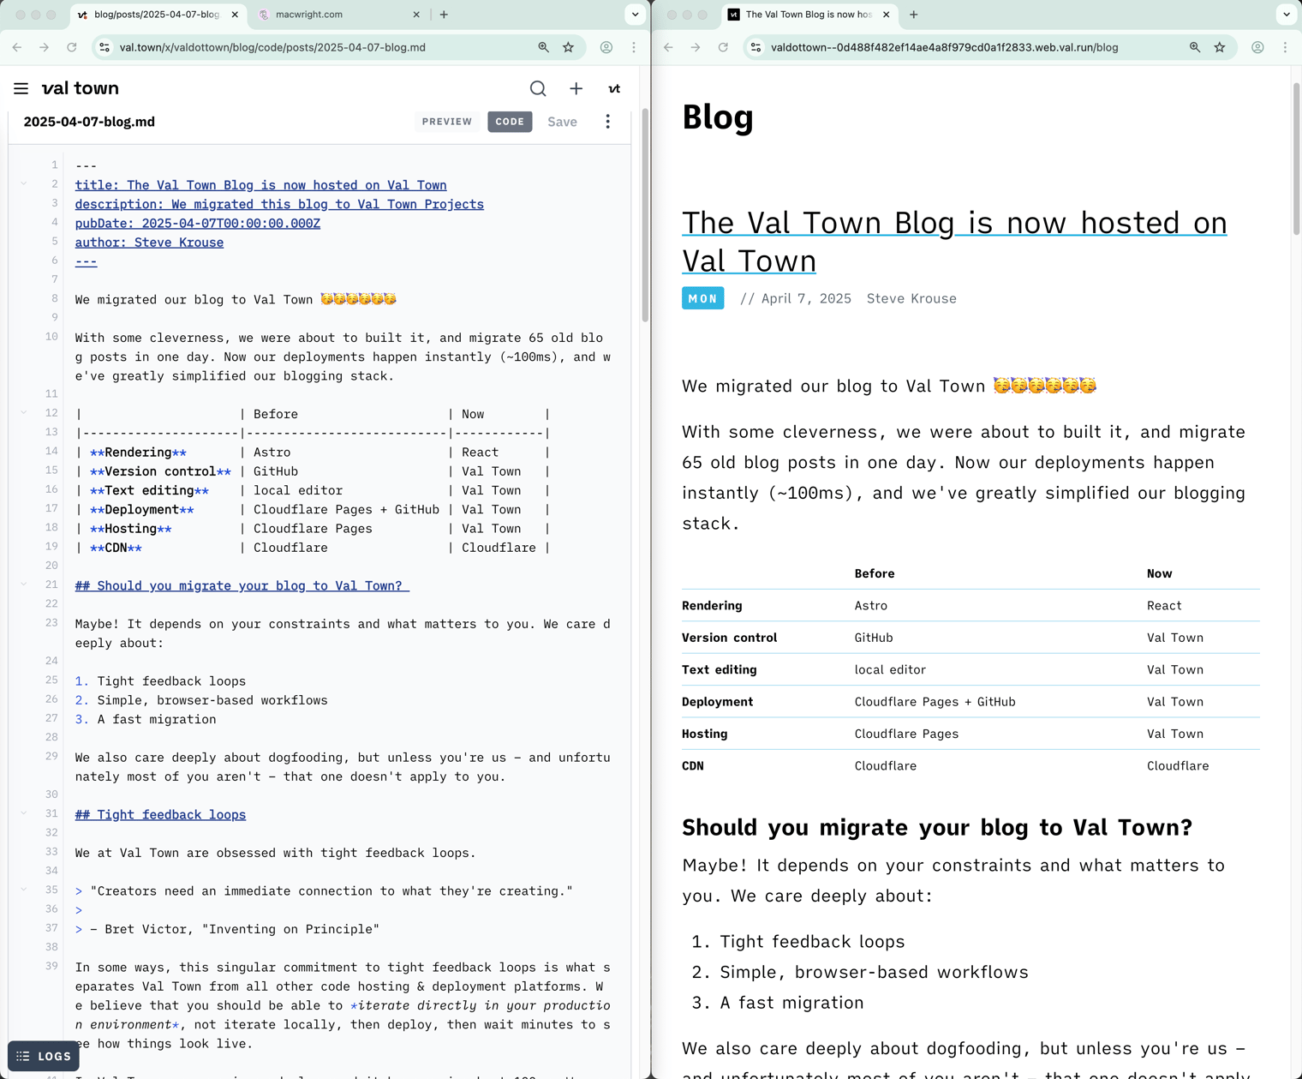Viewport: 1302px width, 1079px height.
Task: Open the Val Town hamburger menu
Action: [21, 88]
